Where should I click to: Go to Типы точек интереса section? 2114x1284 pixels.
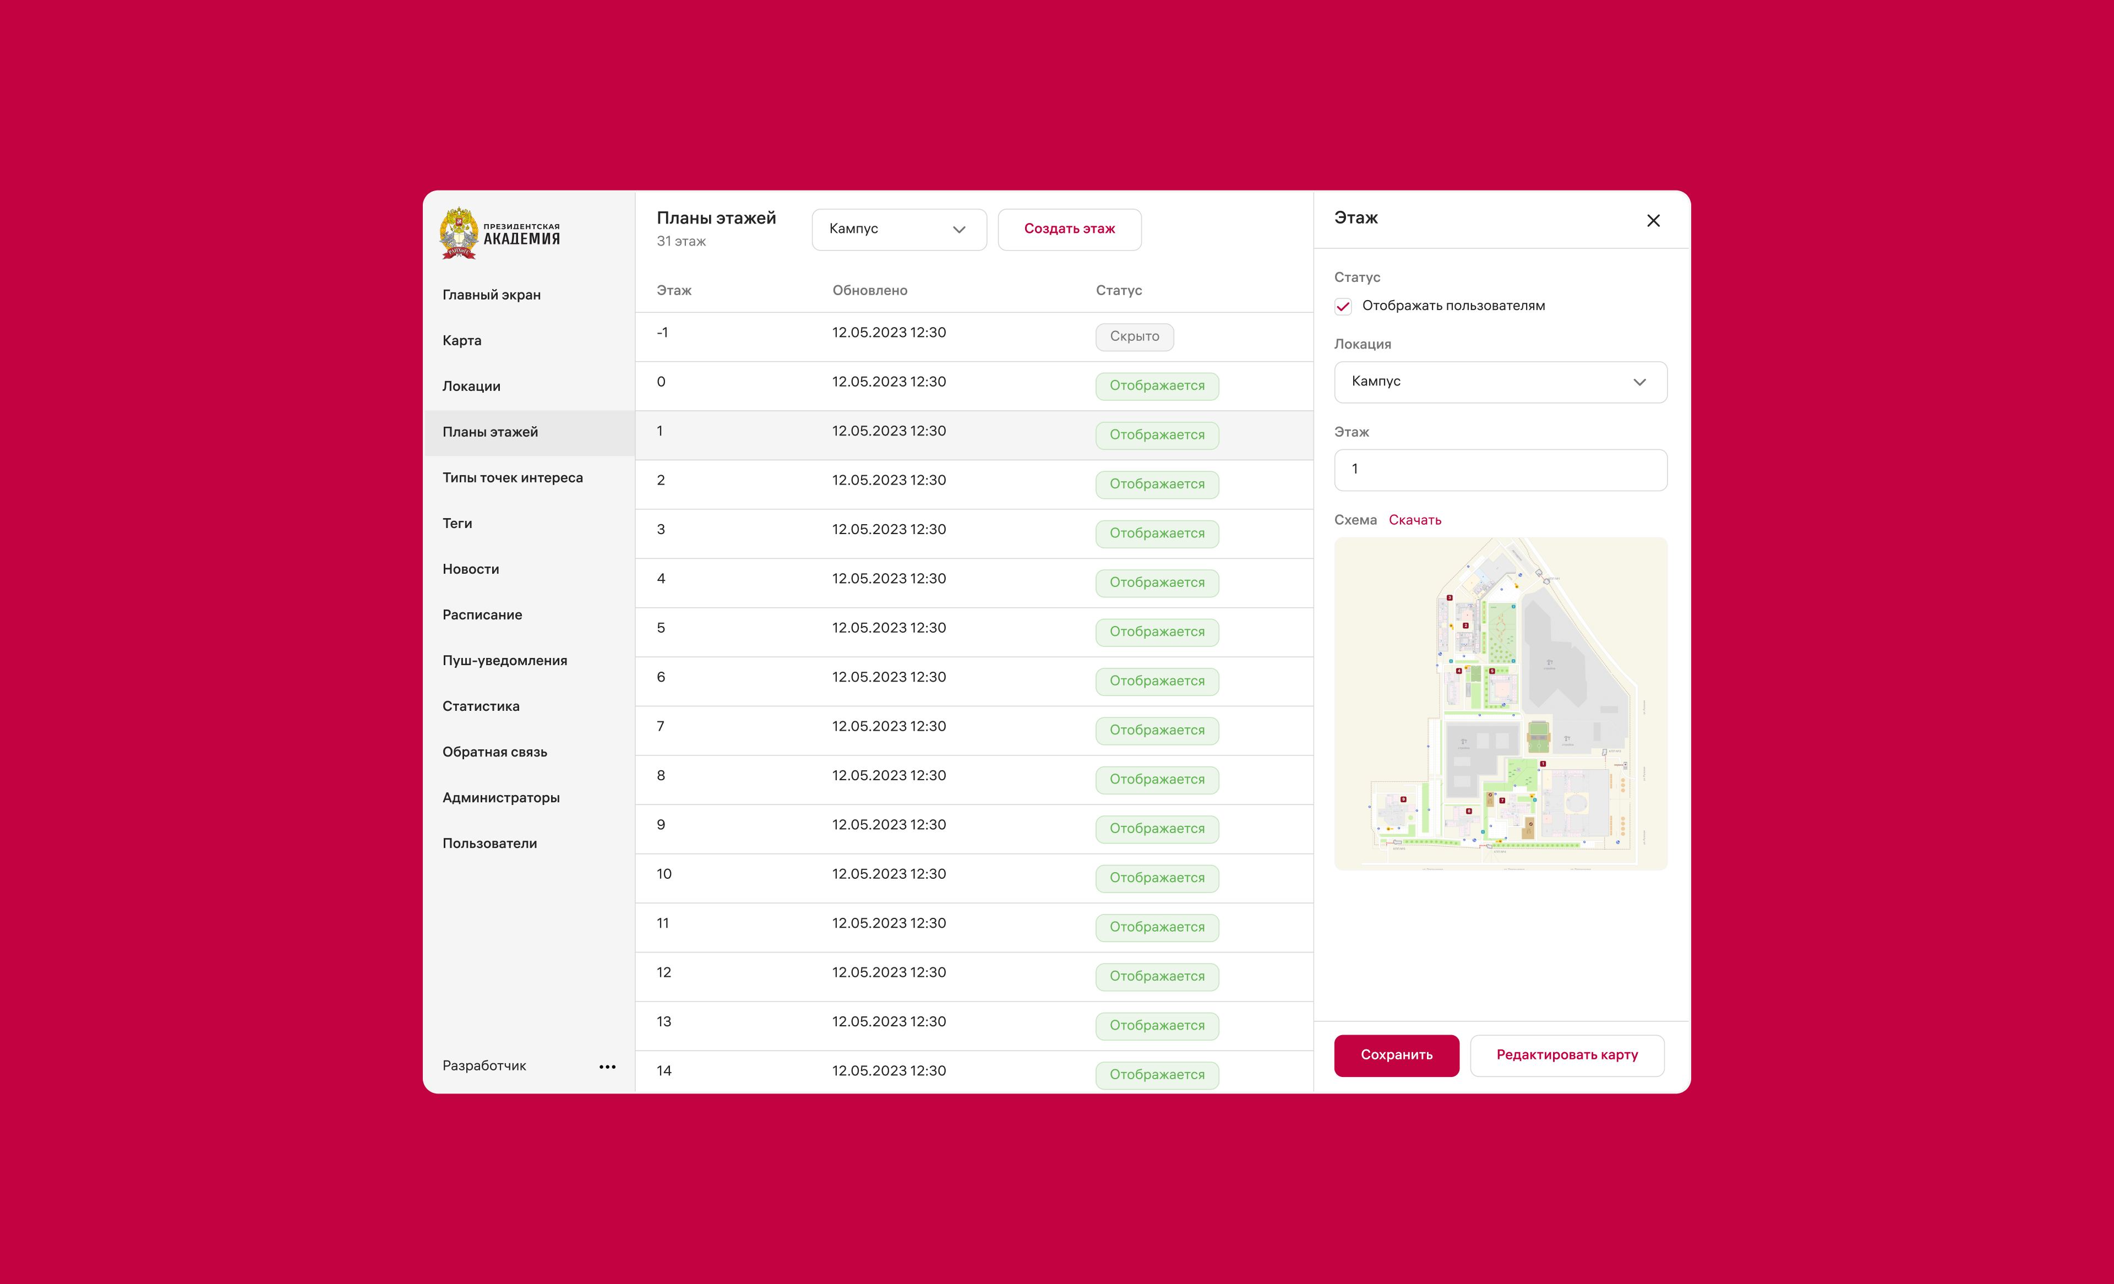pyautogui.click(x=512, y=478)
